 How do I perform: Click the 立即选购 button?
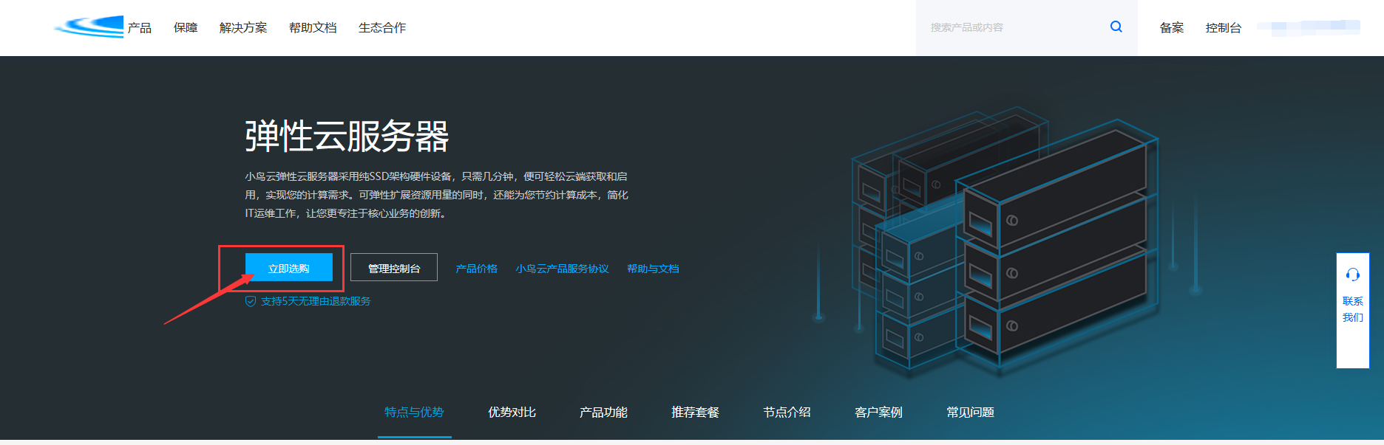click(x=289, y=268)
